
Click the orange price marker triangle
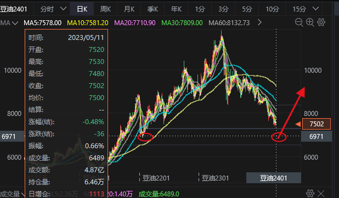298,124
